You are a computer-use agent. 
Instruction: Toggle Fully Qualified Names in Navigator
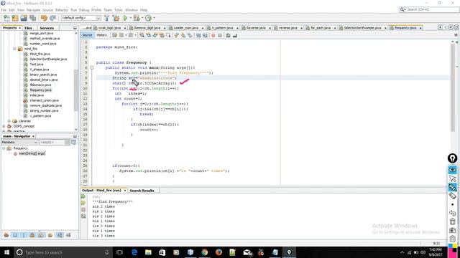[x=50, y=235]
